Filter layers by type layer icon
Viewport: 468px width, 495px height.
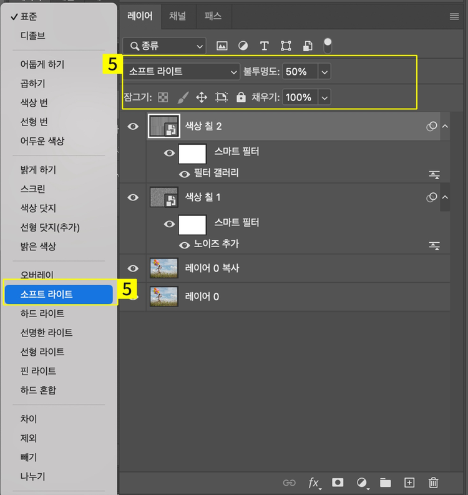click(264, 46)
